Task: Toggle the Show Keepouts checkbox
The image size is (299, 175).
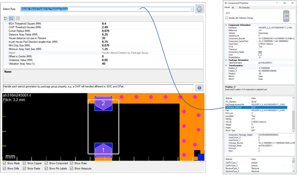Action: tap(71, 168)
